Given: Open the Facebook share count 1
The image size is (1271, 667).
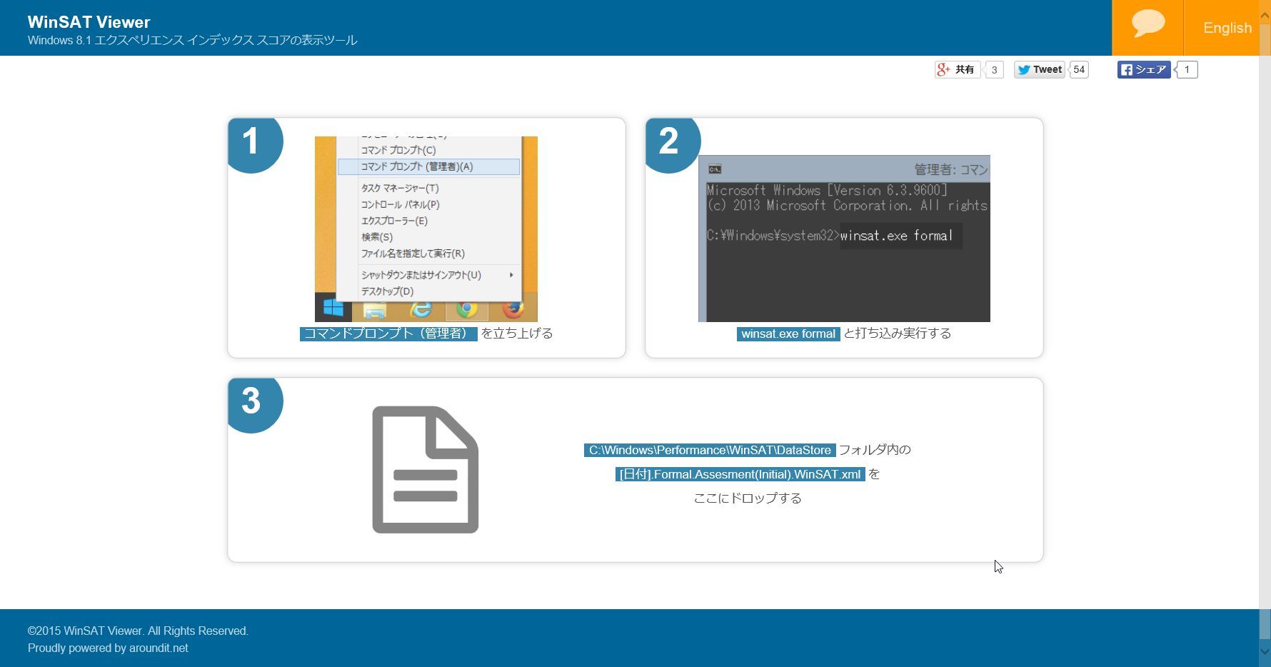Looking at the screenshot, I should click(x=1187, y=69).
